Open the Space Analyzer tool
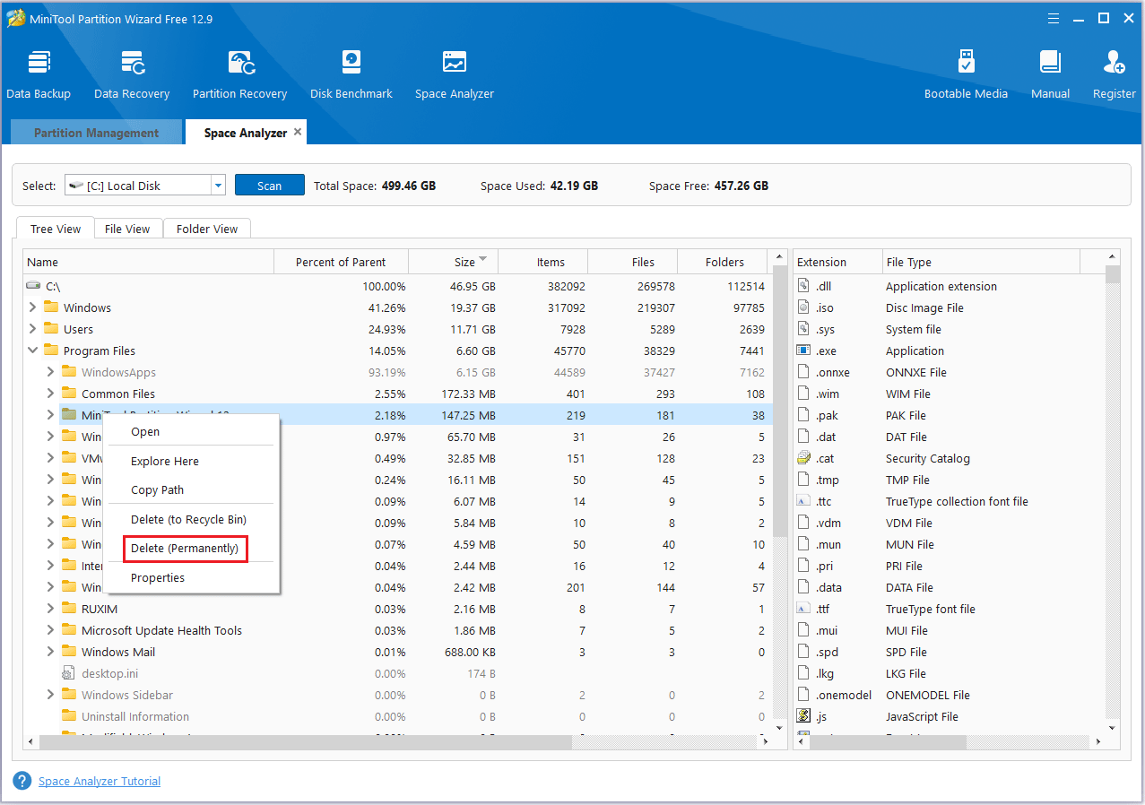Screen dimensions: 1145x805 click(454, 72)
